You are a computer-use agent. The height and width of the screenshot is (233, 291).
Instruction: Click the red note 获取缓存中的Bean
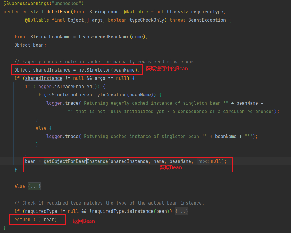coord(167,69)
